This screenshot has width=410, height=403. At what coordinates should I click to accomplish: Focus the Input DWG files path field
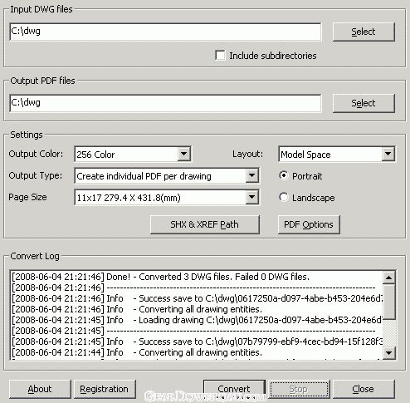pyautogui.click(x=165, y=32)
